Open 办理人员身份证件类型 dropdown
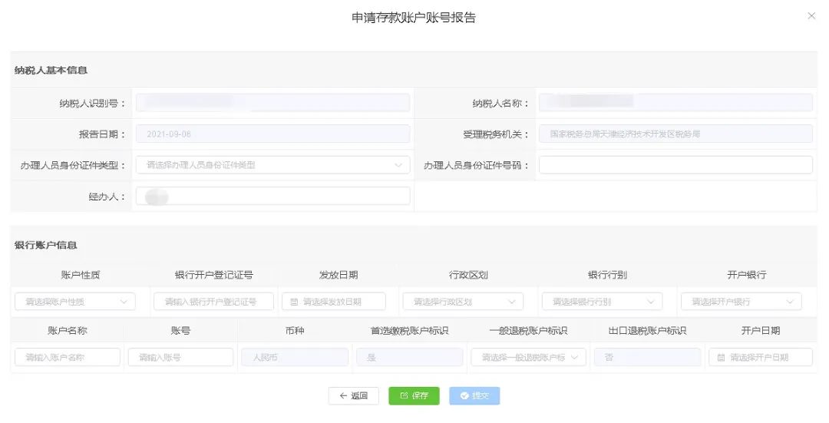The image size is (829, 423). (272, 165)
